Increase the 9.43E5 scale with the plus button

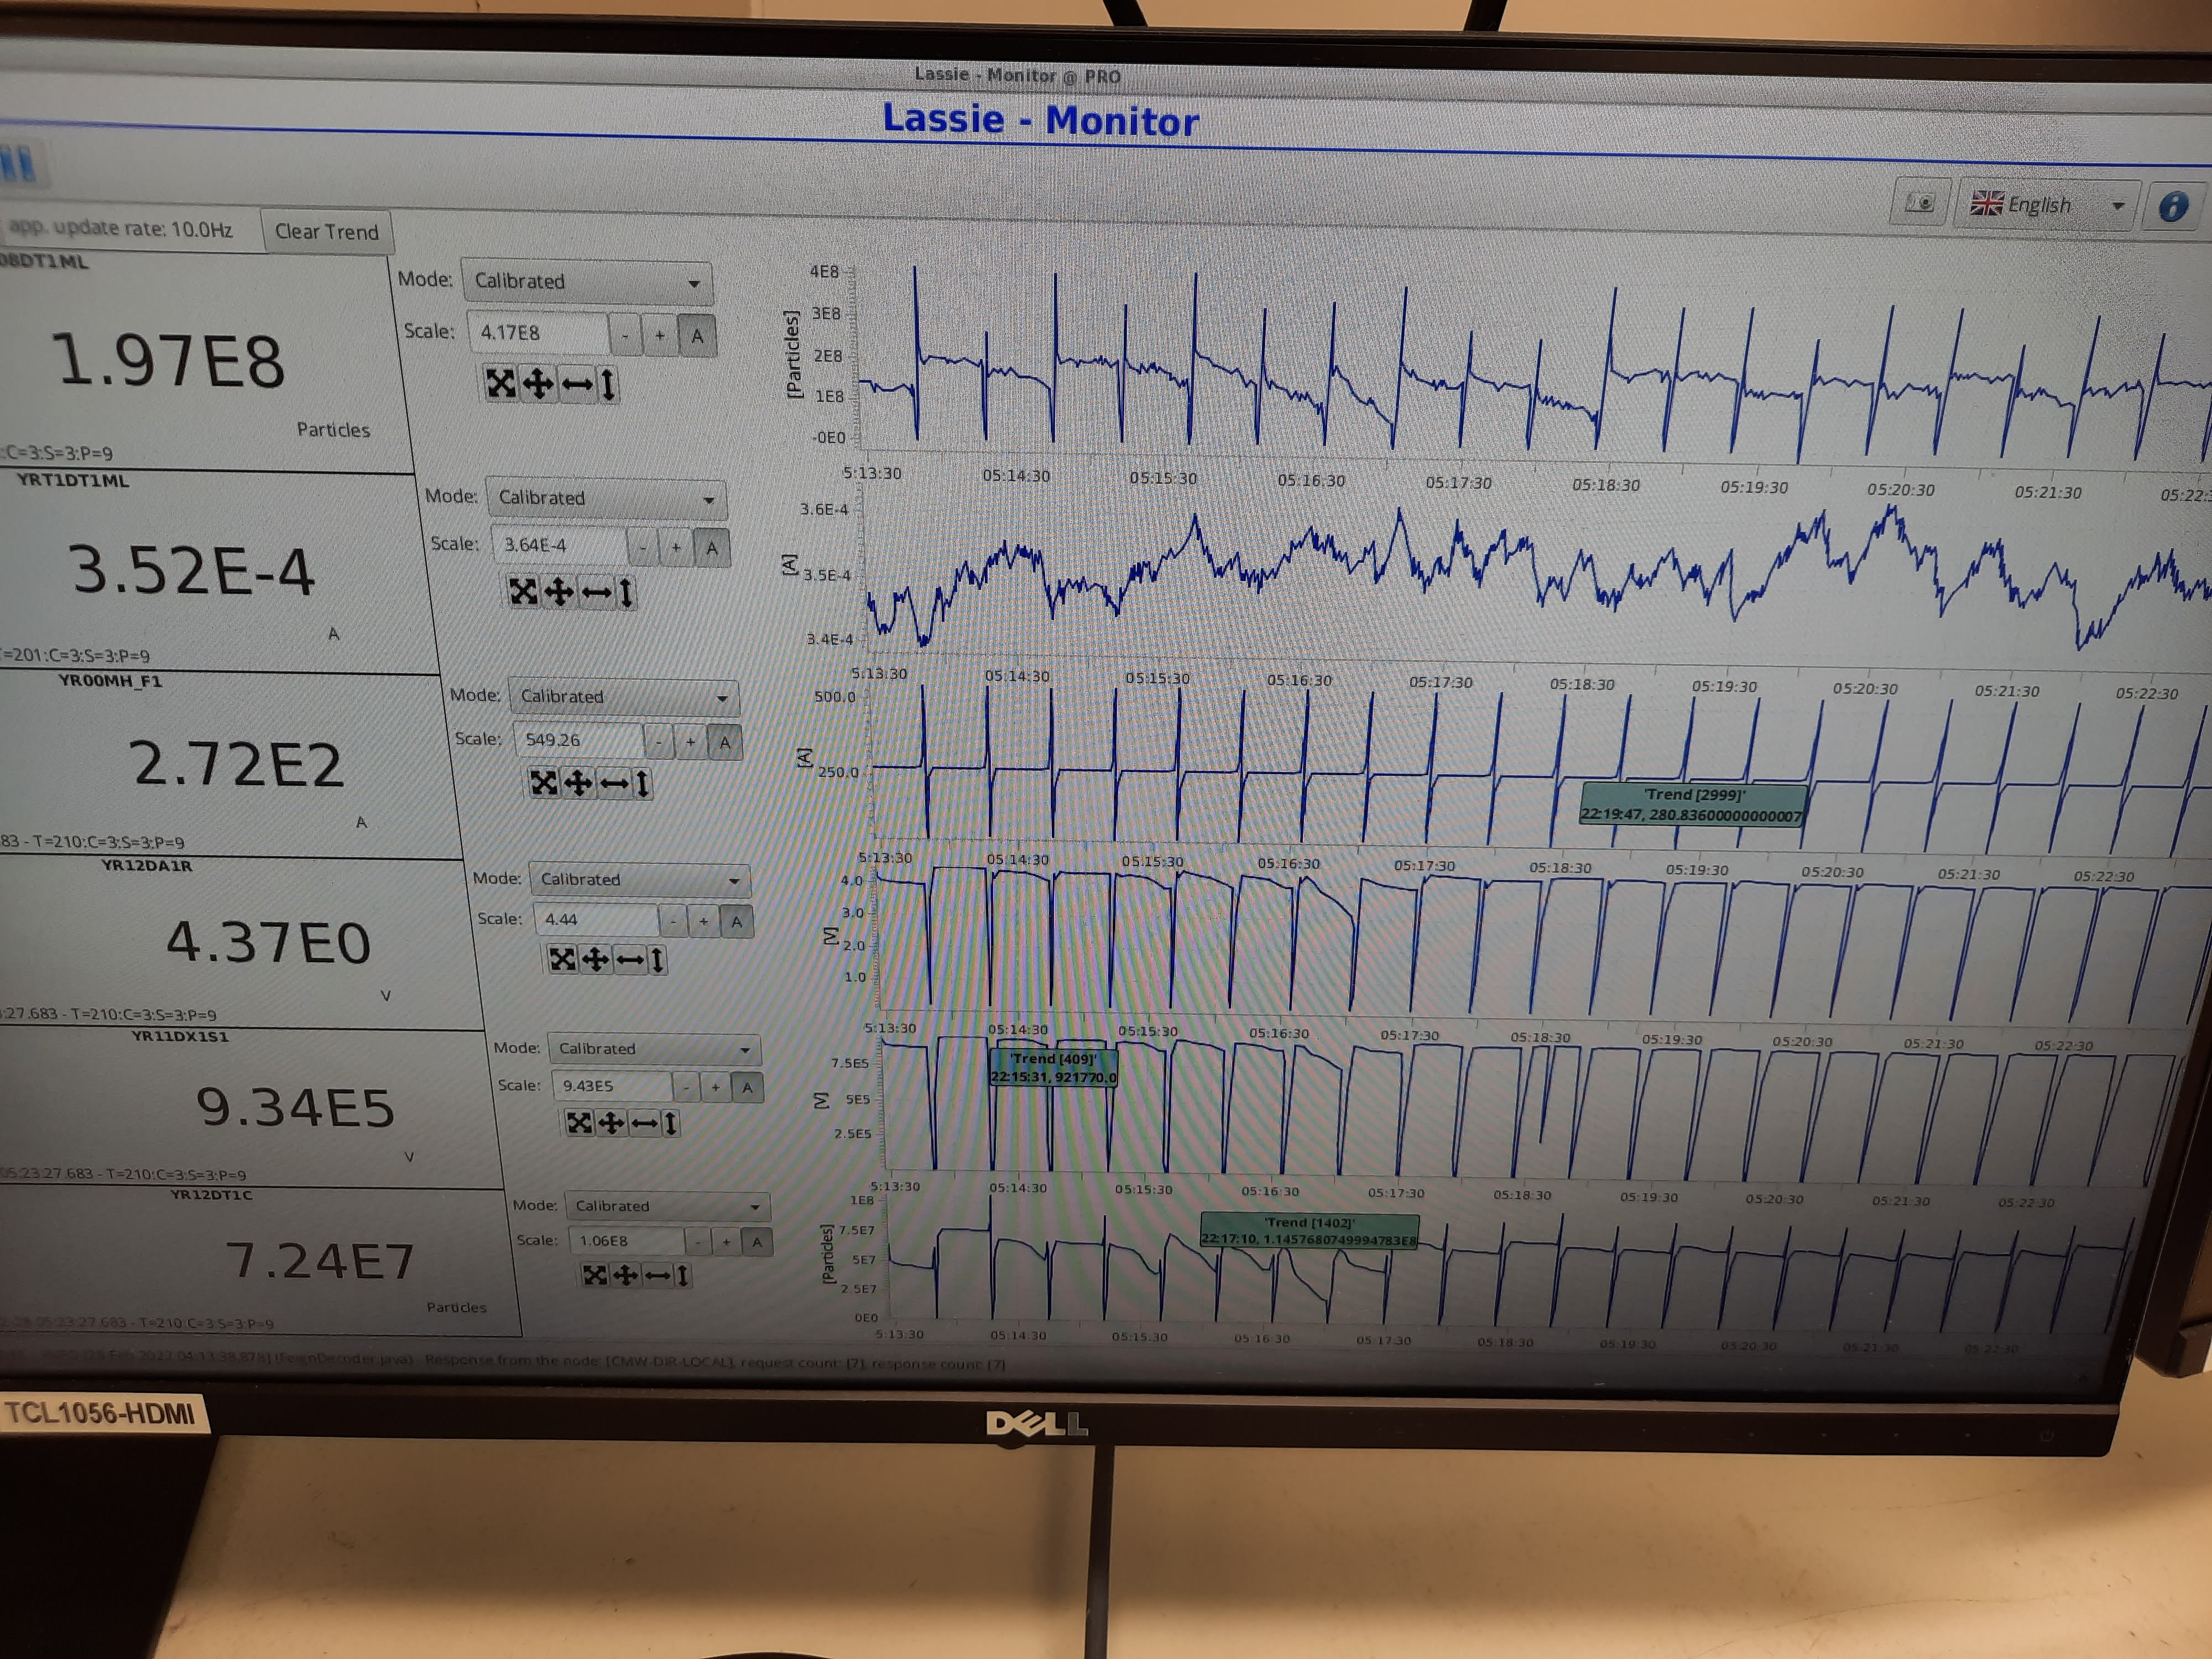[x=715, y=1087]
